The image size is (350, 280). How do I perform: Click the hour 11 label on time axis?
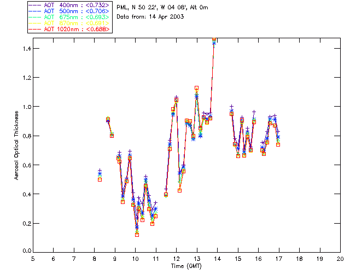coord(156,259)
